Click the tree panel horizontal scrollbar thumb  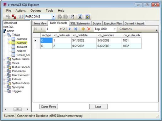click(x=18, y=109)
